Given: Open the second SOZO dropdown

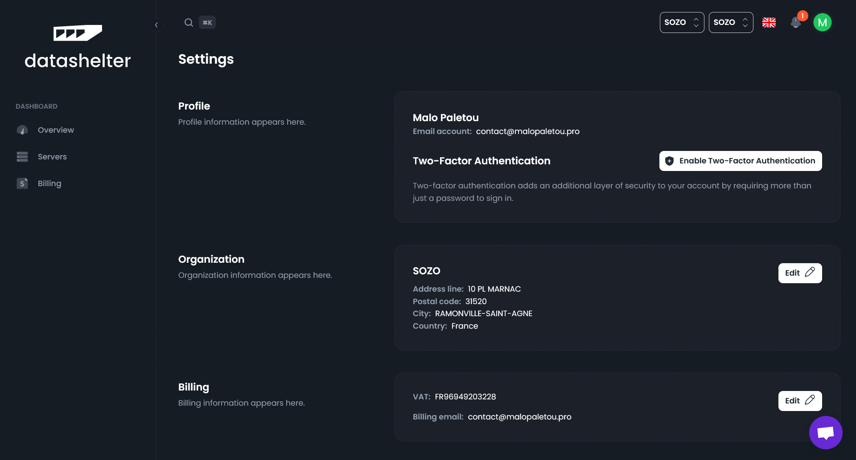Looking at the screenshot, I should 731,22.
